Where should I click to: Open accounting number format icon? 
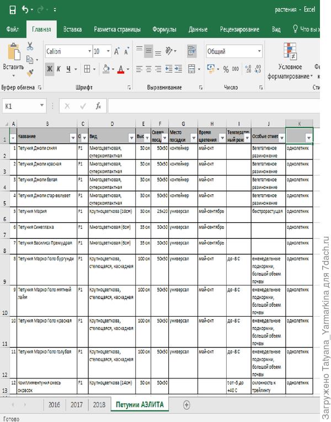[x=211, y=69]
